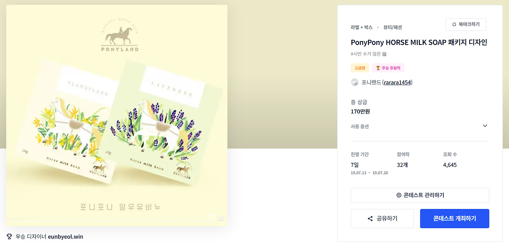Click the 포니랜드 profile avatar icon
The height and width of the screenshot is (244, 509).
coord(355,82)
